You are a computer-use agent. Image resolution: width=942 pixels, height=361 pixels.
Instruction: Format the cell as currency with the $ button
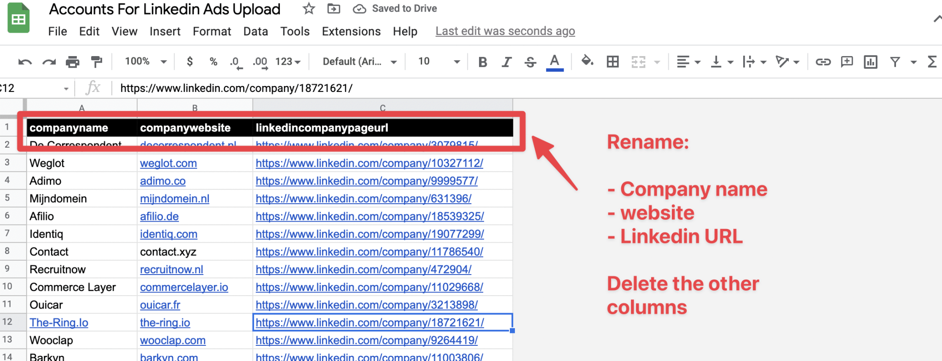tap(190, 62)
